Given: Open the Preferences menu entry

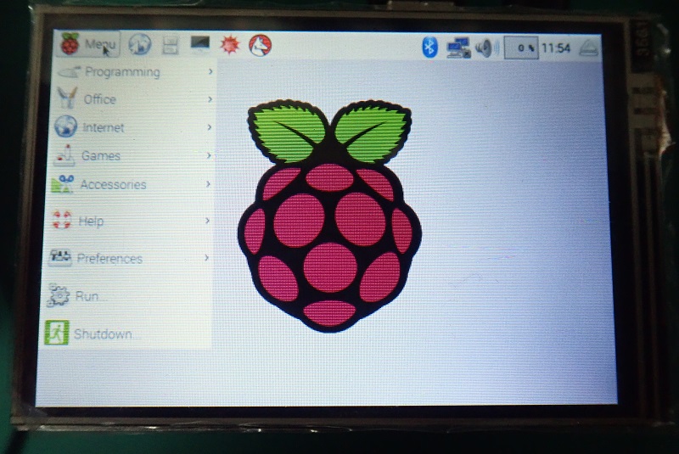Looking at the screenshot, I should tap(129, 258).
